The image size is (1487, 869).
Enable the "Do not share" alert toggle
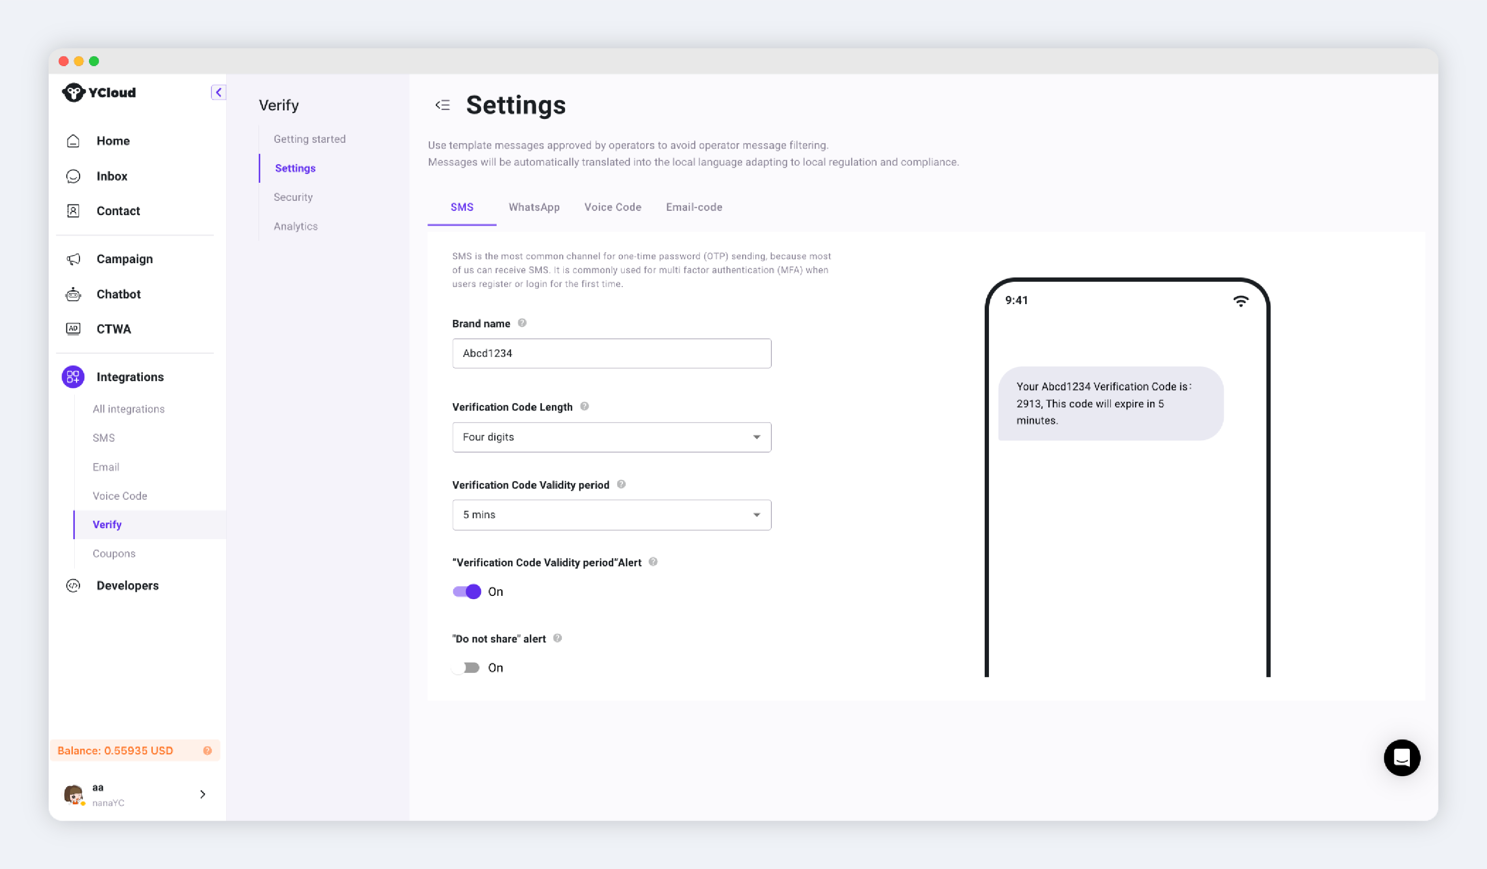(x=467, y=668)
